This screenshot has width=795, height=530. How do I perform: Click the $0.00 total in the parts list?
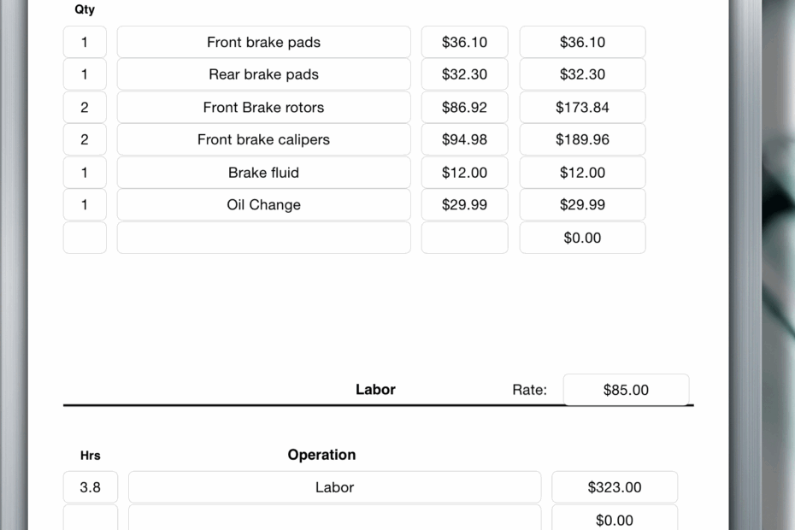click(582, 237)
